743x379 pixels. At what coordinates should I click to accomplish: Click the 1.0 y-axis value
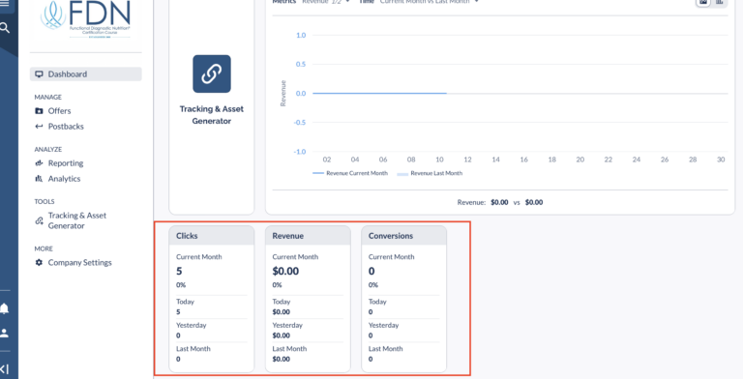(x=301, y=35)
